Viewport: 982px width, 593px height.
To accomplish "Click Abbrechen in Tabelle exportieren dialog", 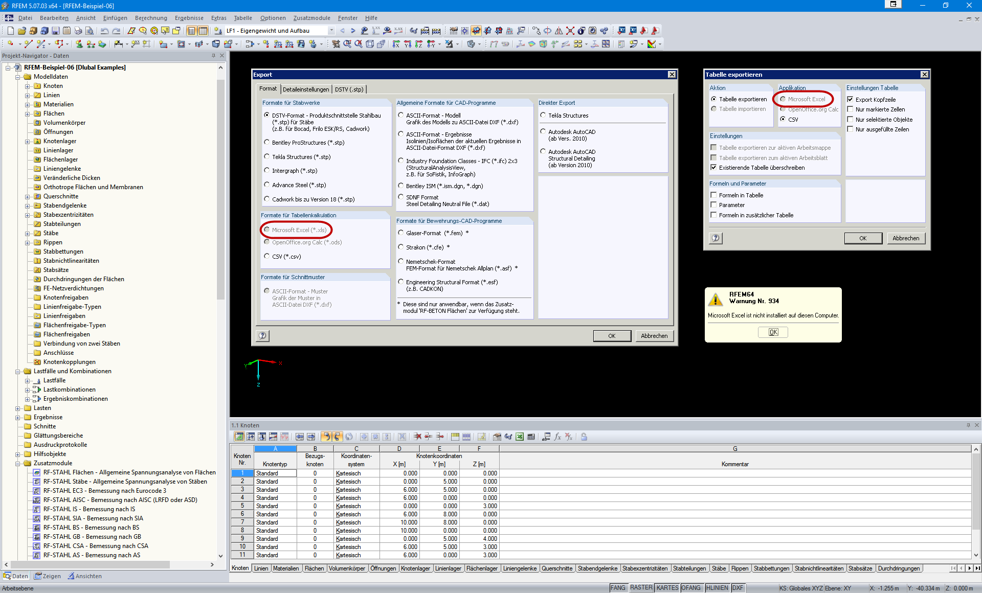I will coord(906,238).
